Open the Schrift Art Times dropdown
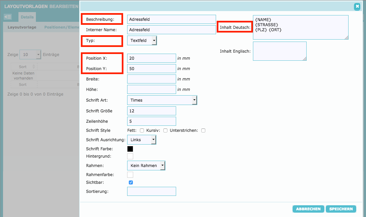366x217 pixels. 162,100
